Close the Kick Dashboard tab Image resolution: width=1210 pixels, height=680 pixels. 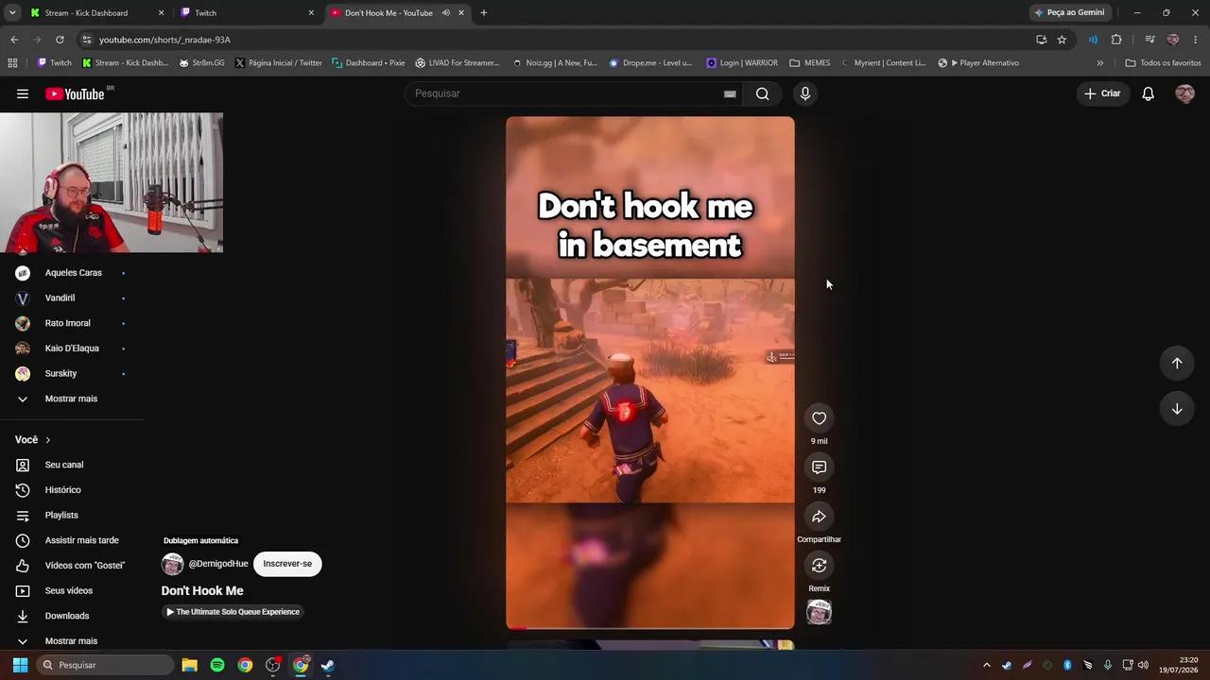tap(161, 13)
